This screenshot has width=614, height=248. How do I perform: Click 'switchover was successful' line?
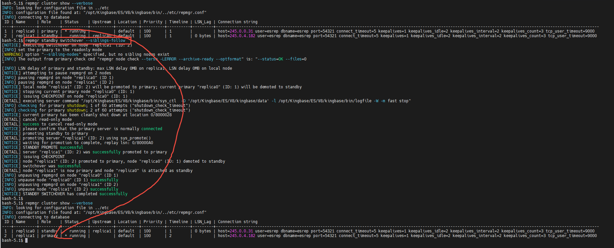pyautogui.click(x=41, y=166)
